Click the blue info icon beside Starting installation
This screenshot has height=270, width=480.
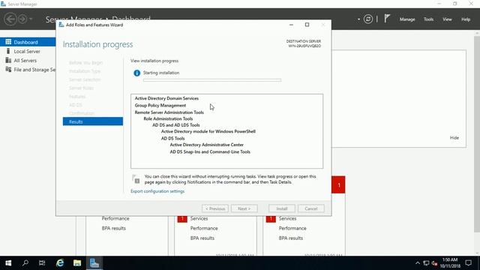pyautogui.click(x=136, y=73)
